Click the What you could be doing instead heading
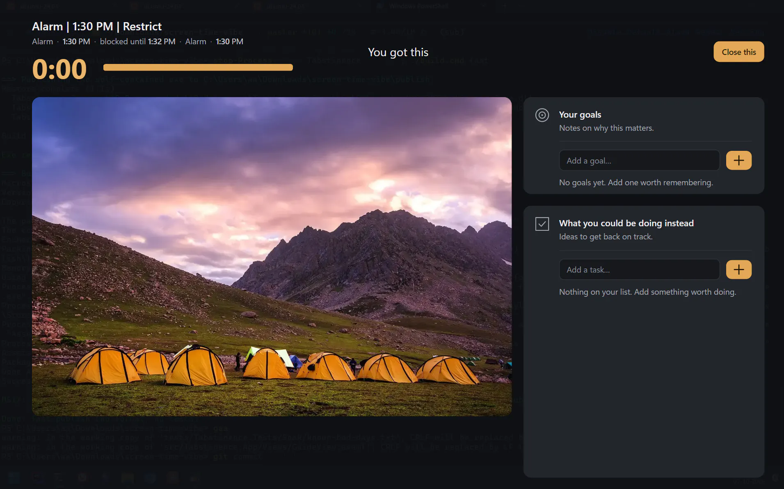This screenshot has height=489, width=784. point(626,223)
